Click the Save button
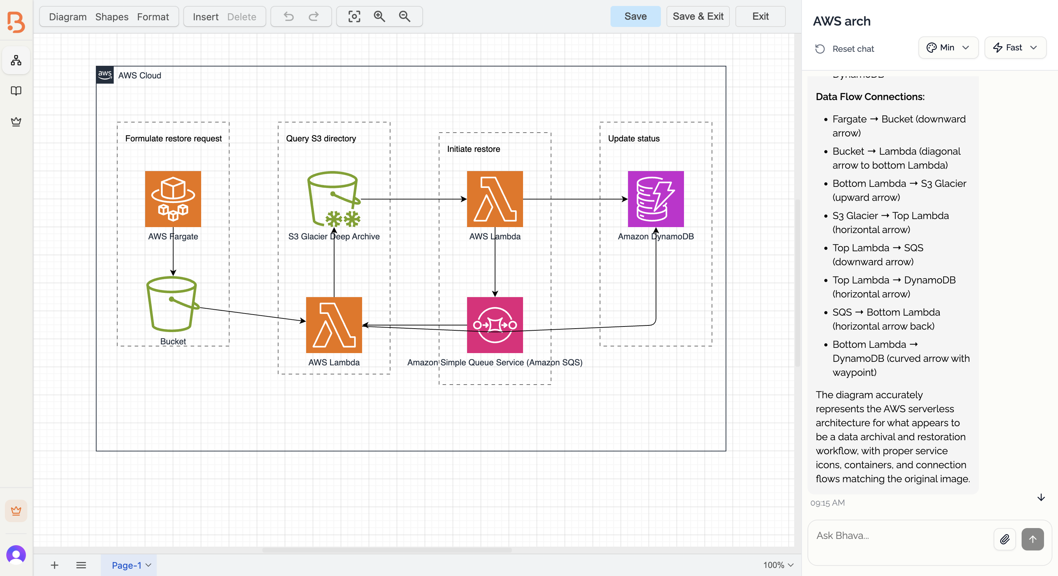The height and width of the screenshot is (576, 1058). pyautogui.click(x=635, y=16)
